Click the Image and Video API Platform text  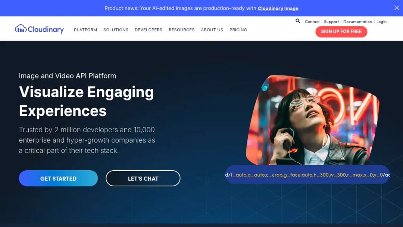[x=67, y=76]
